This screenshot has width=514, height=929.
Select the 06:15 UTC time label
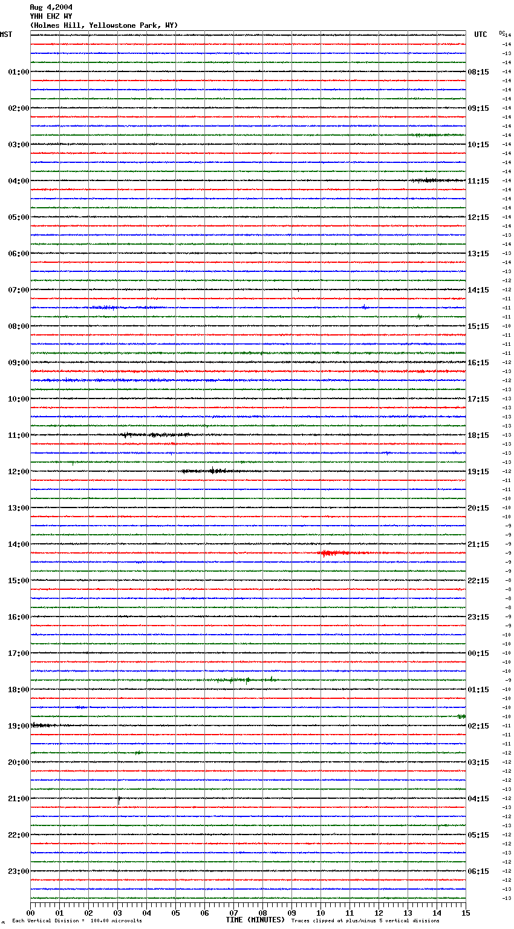tap(478, 871)
